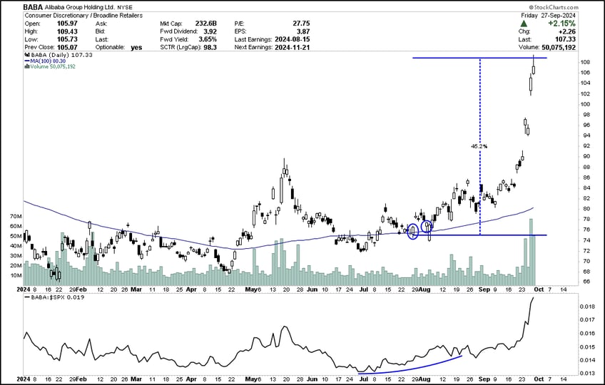The image size is (605, 385).
Task: Click the Fwd Dividend value 3.92
Action: coord(210,31)
